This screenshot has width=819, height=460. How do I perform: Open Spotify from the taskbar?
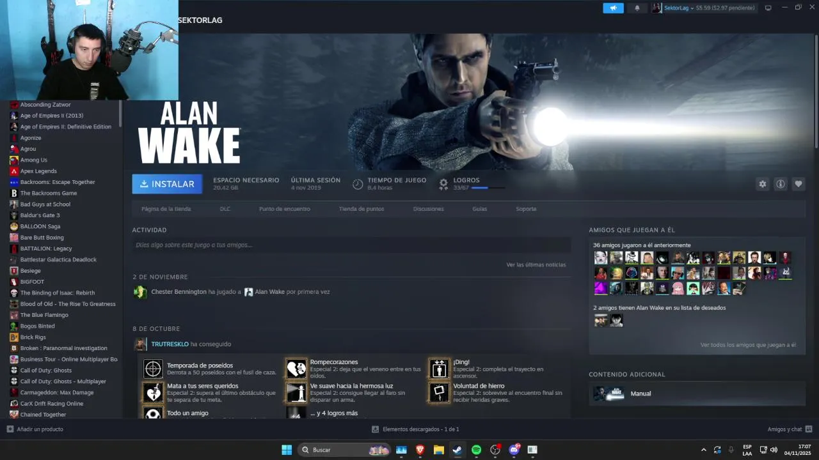[476, 450]
